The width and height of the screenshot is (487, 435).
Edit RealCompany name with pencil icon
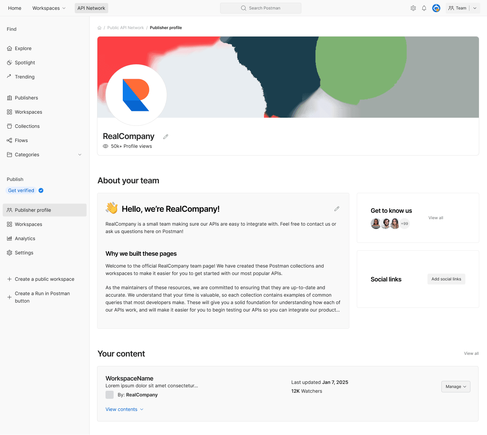(x=166, y=137)
